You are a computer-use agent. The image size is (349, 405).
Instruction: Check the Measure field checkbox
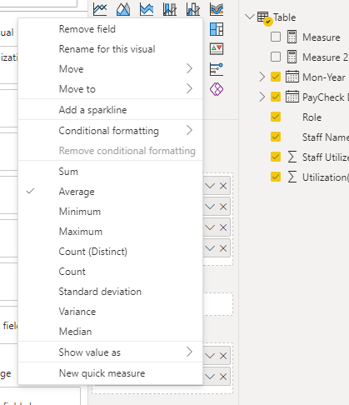(276, 37)
